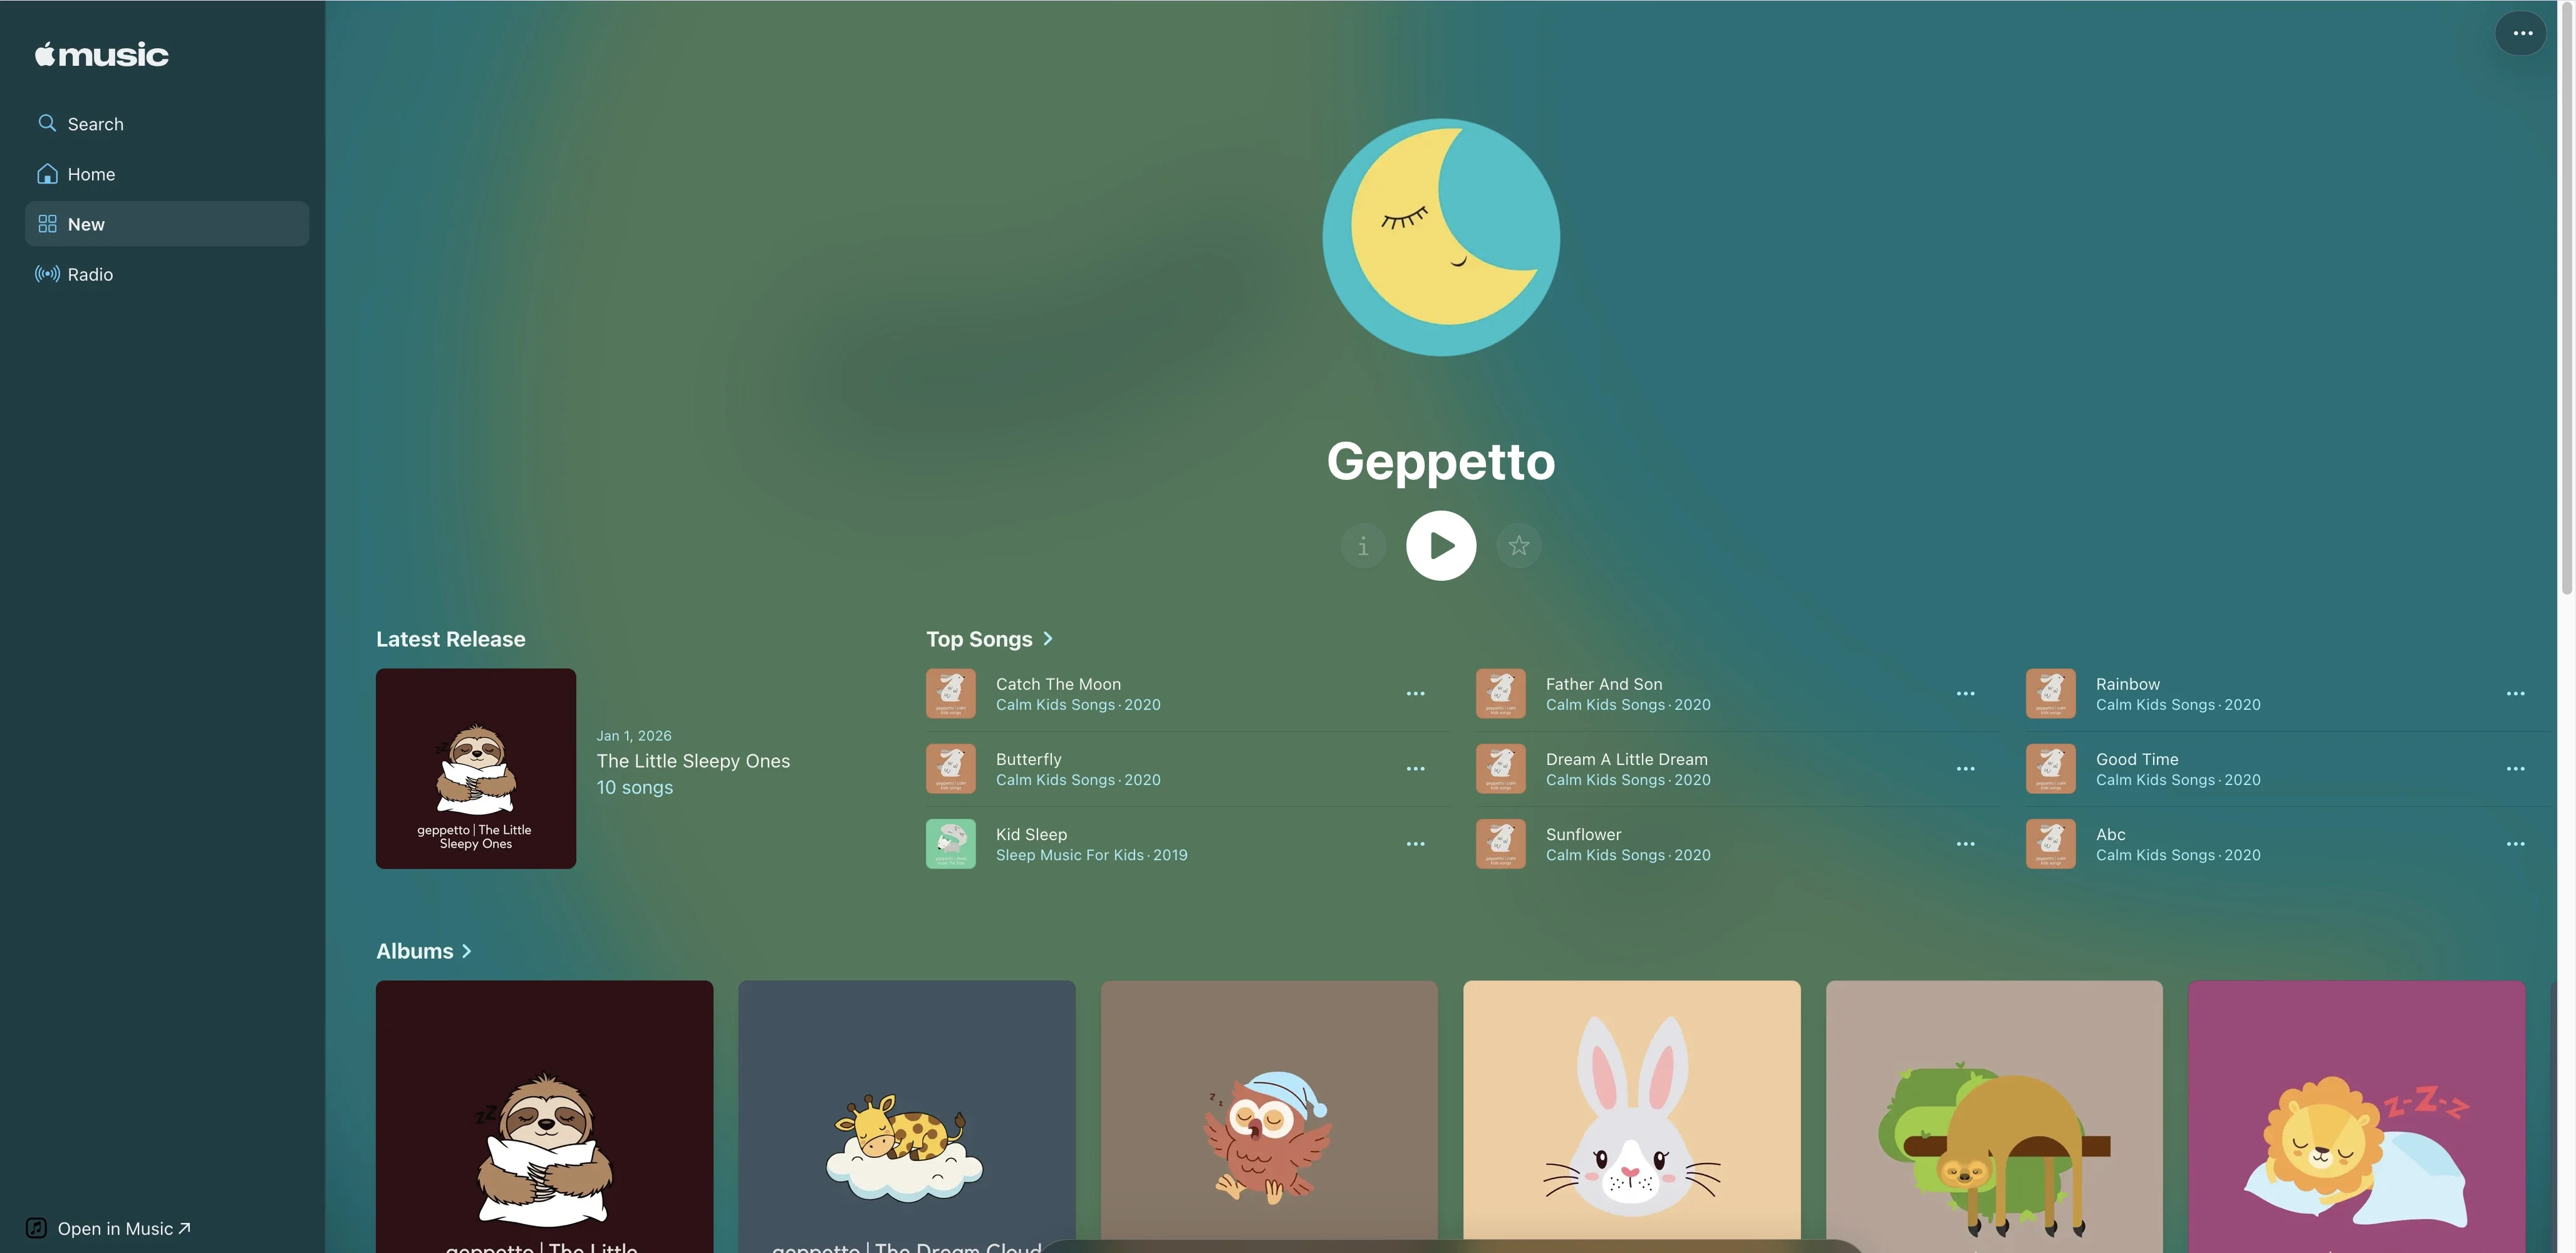Click the Dream A Little Dream title

tap(1626, 759)
